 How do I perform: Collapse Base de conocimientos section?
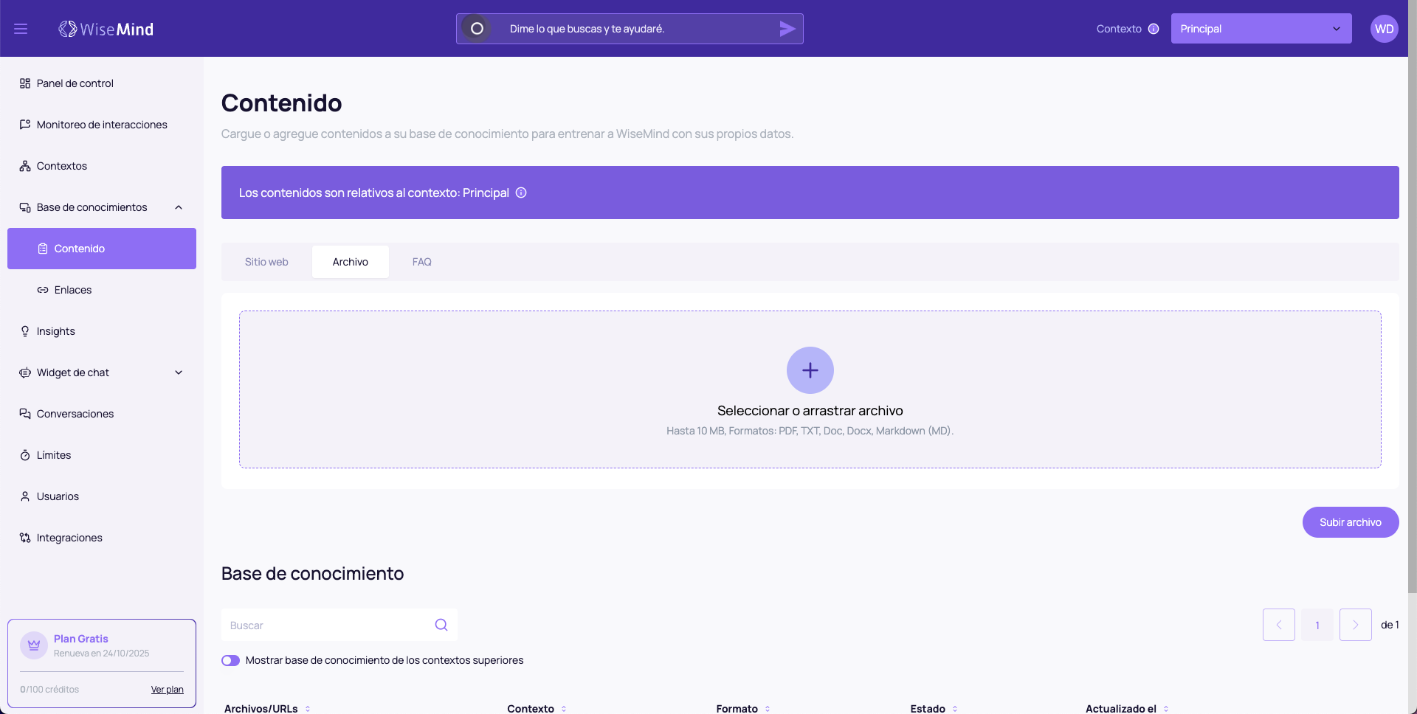[179, 207]
